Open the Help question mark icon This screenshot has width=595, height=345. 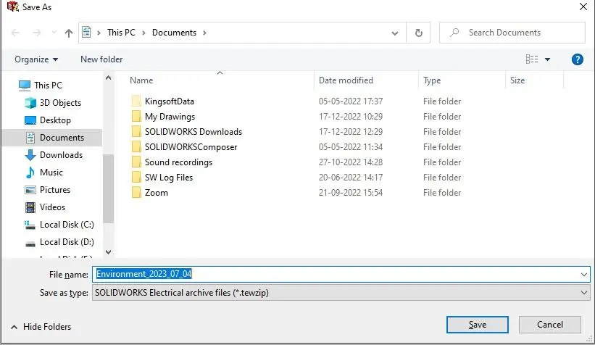[x=577, y=59]
